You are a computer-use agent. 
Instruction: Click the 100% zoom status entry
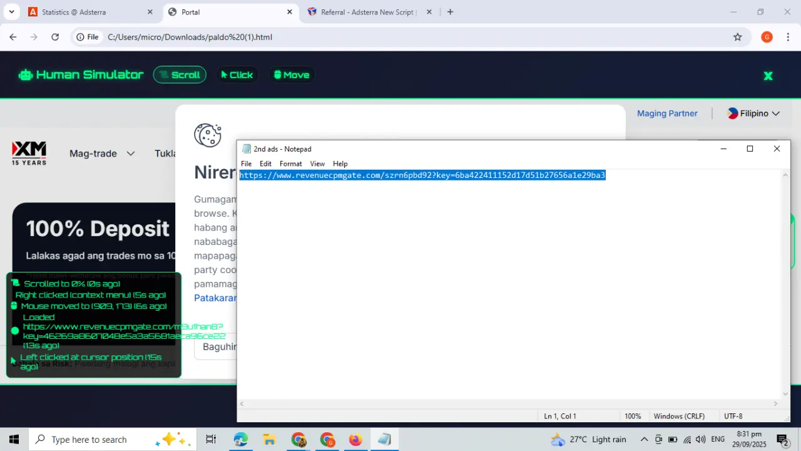(633, 416)
